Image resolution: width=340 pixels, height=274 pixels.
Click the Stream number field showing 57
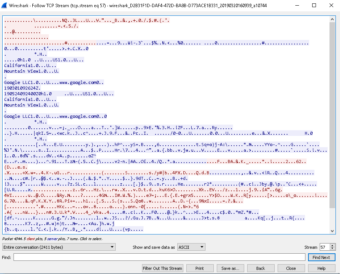pos(325,247)
